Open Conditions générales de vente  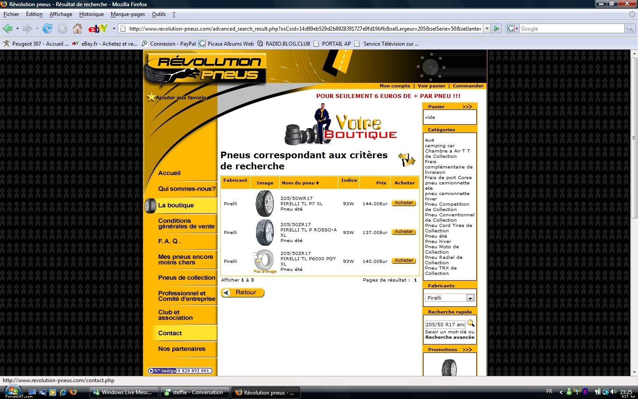point(186,223)
